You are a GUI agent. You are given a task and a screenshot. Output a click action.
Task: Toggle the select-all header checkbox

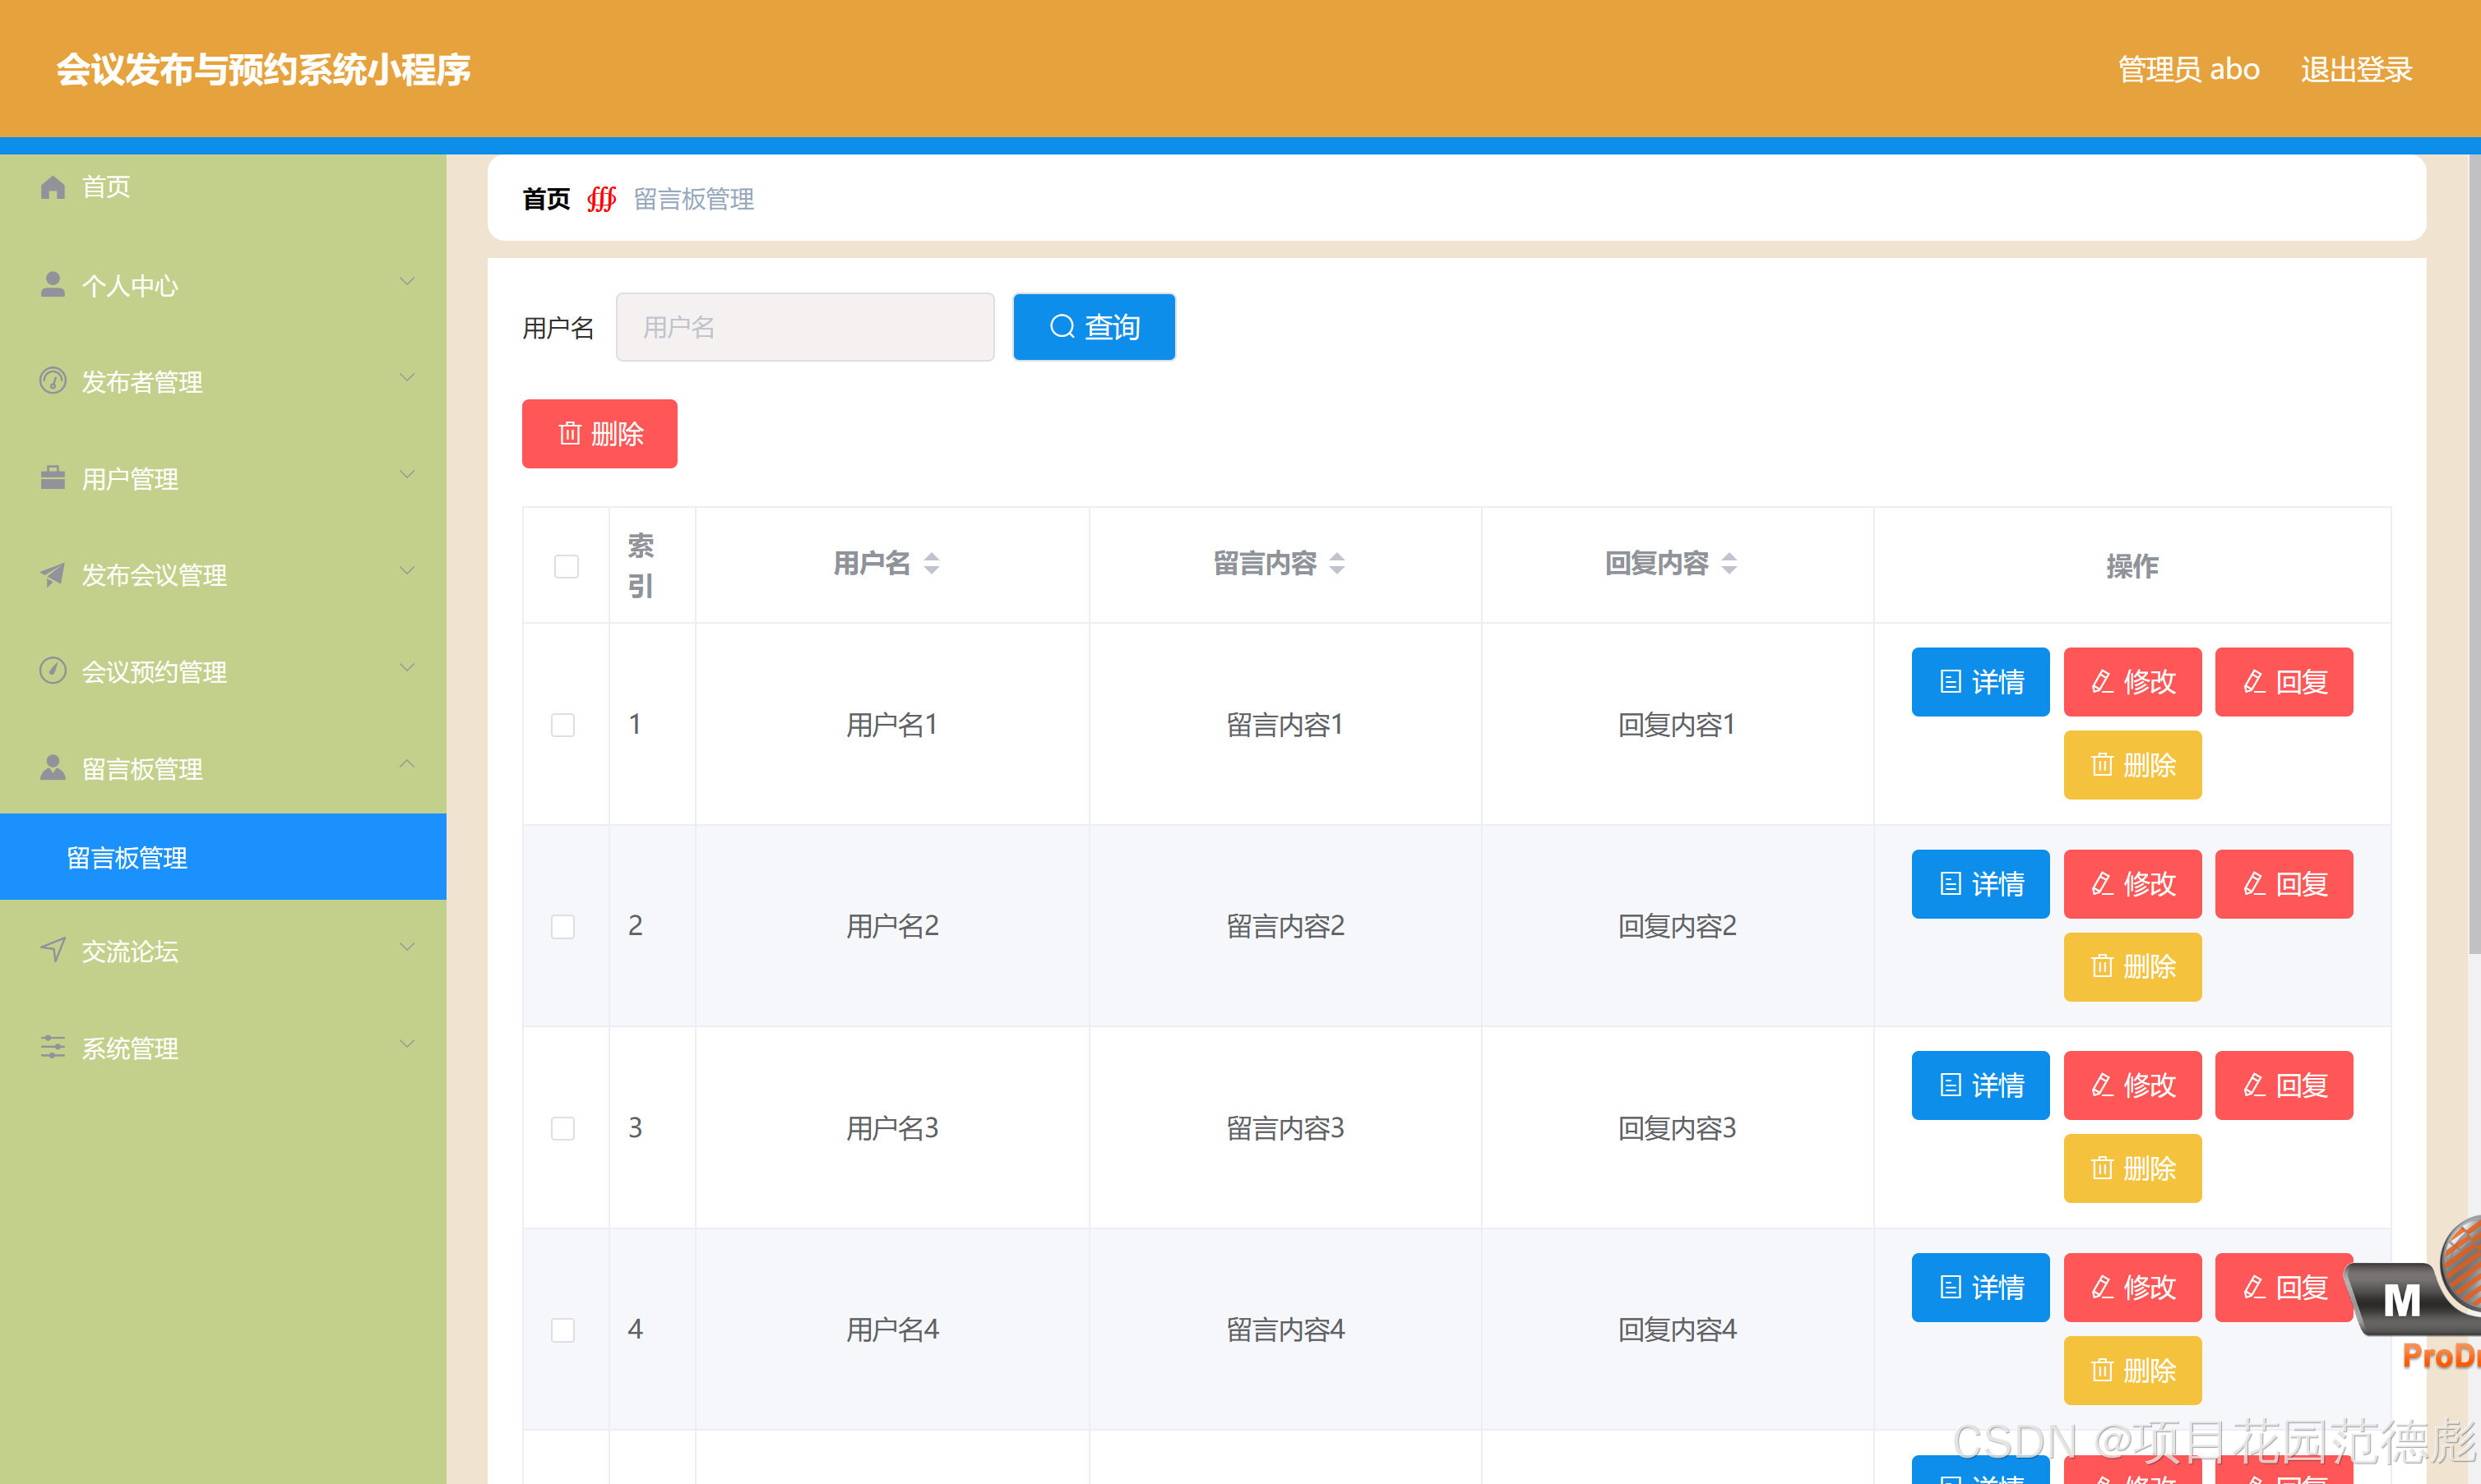coord(567,566)
